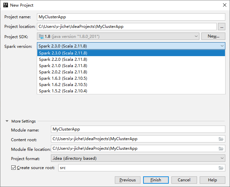The height and width of the screenshot is (187, 230).
Task: Focus the Project name field
Action: (131, 17)
